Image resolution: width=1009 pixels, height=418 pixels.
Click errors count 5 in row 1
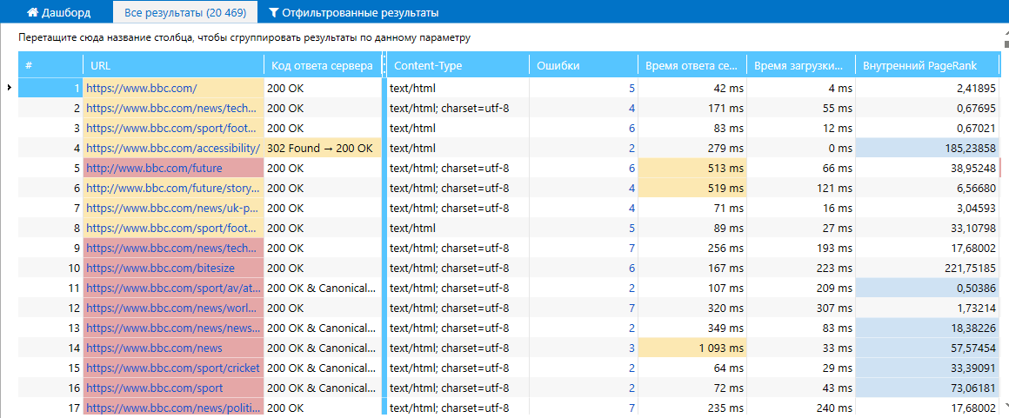(631, 88)
